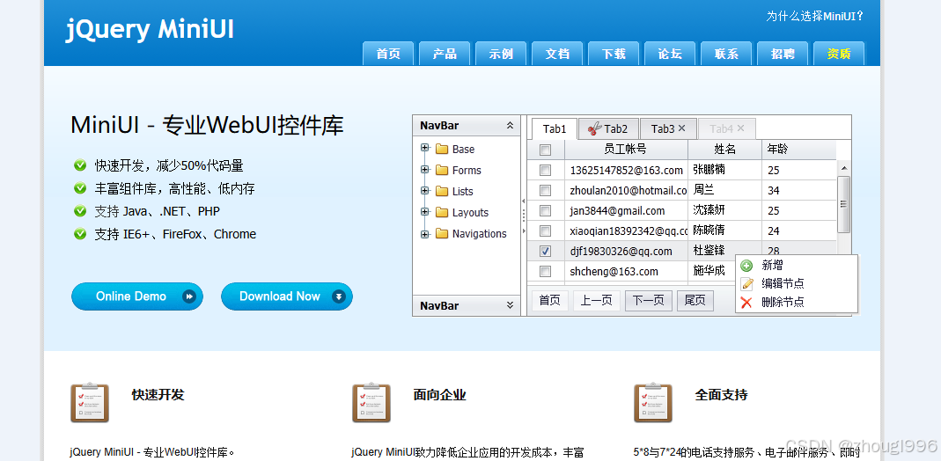
Task: Click green check icon beside 快速开发 bullet
Action: 80,165
